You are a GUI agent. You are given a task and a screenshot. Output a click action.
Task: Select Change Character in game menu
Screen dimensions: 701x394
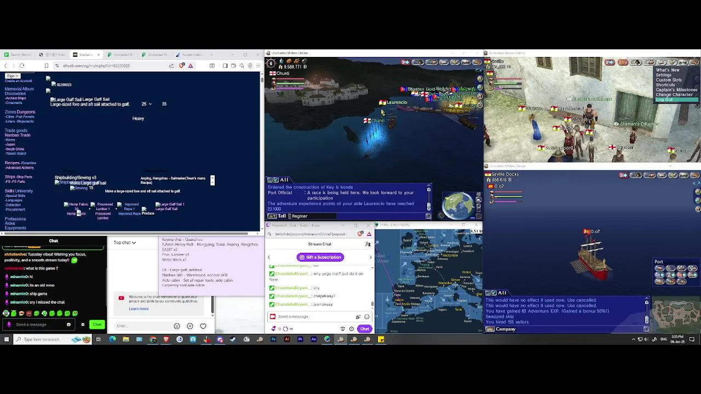click(674, 95)
